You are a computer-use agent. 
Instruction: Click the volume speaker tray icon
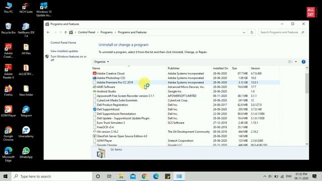pyautogui.click(x=270, y=176)
